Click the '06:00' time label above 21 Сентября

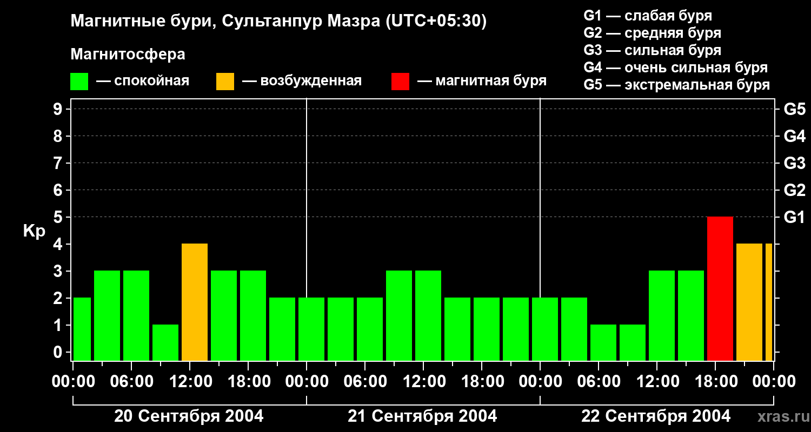pyautogui.click(x=365, y=382)
